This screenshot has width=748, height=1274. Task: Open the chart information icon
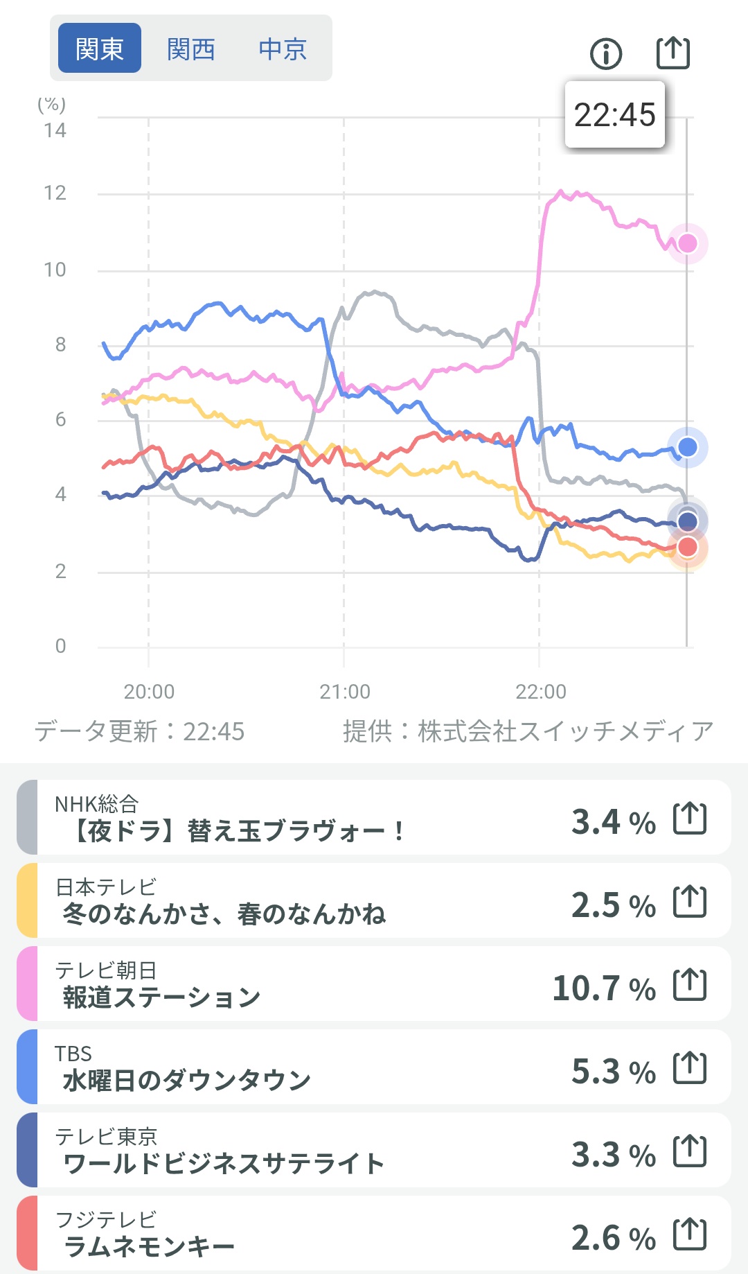point(606,53)
